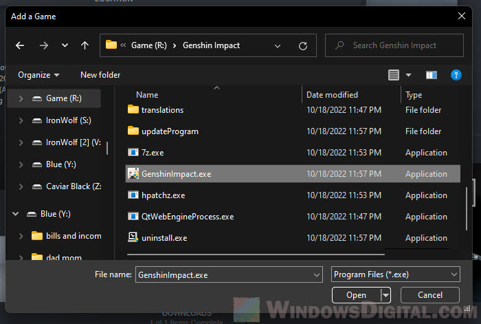Click the Open button
The height and width of the screenshot is (324, 481).
coord(356,295)
